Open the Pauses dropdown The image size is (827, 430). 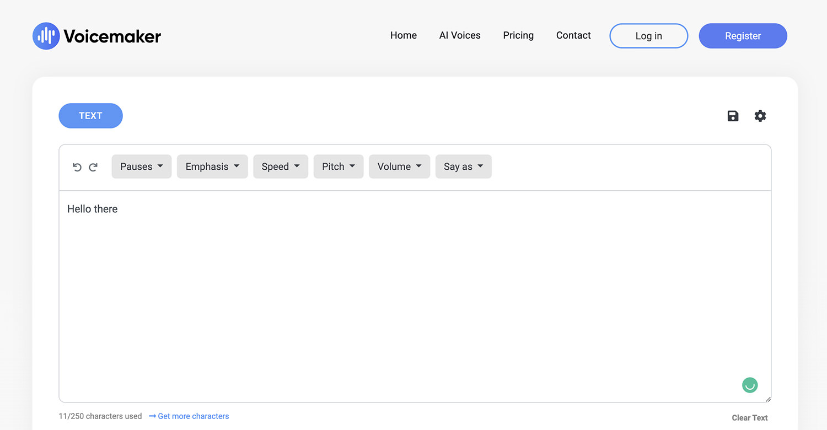pos(142,166)
